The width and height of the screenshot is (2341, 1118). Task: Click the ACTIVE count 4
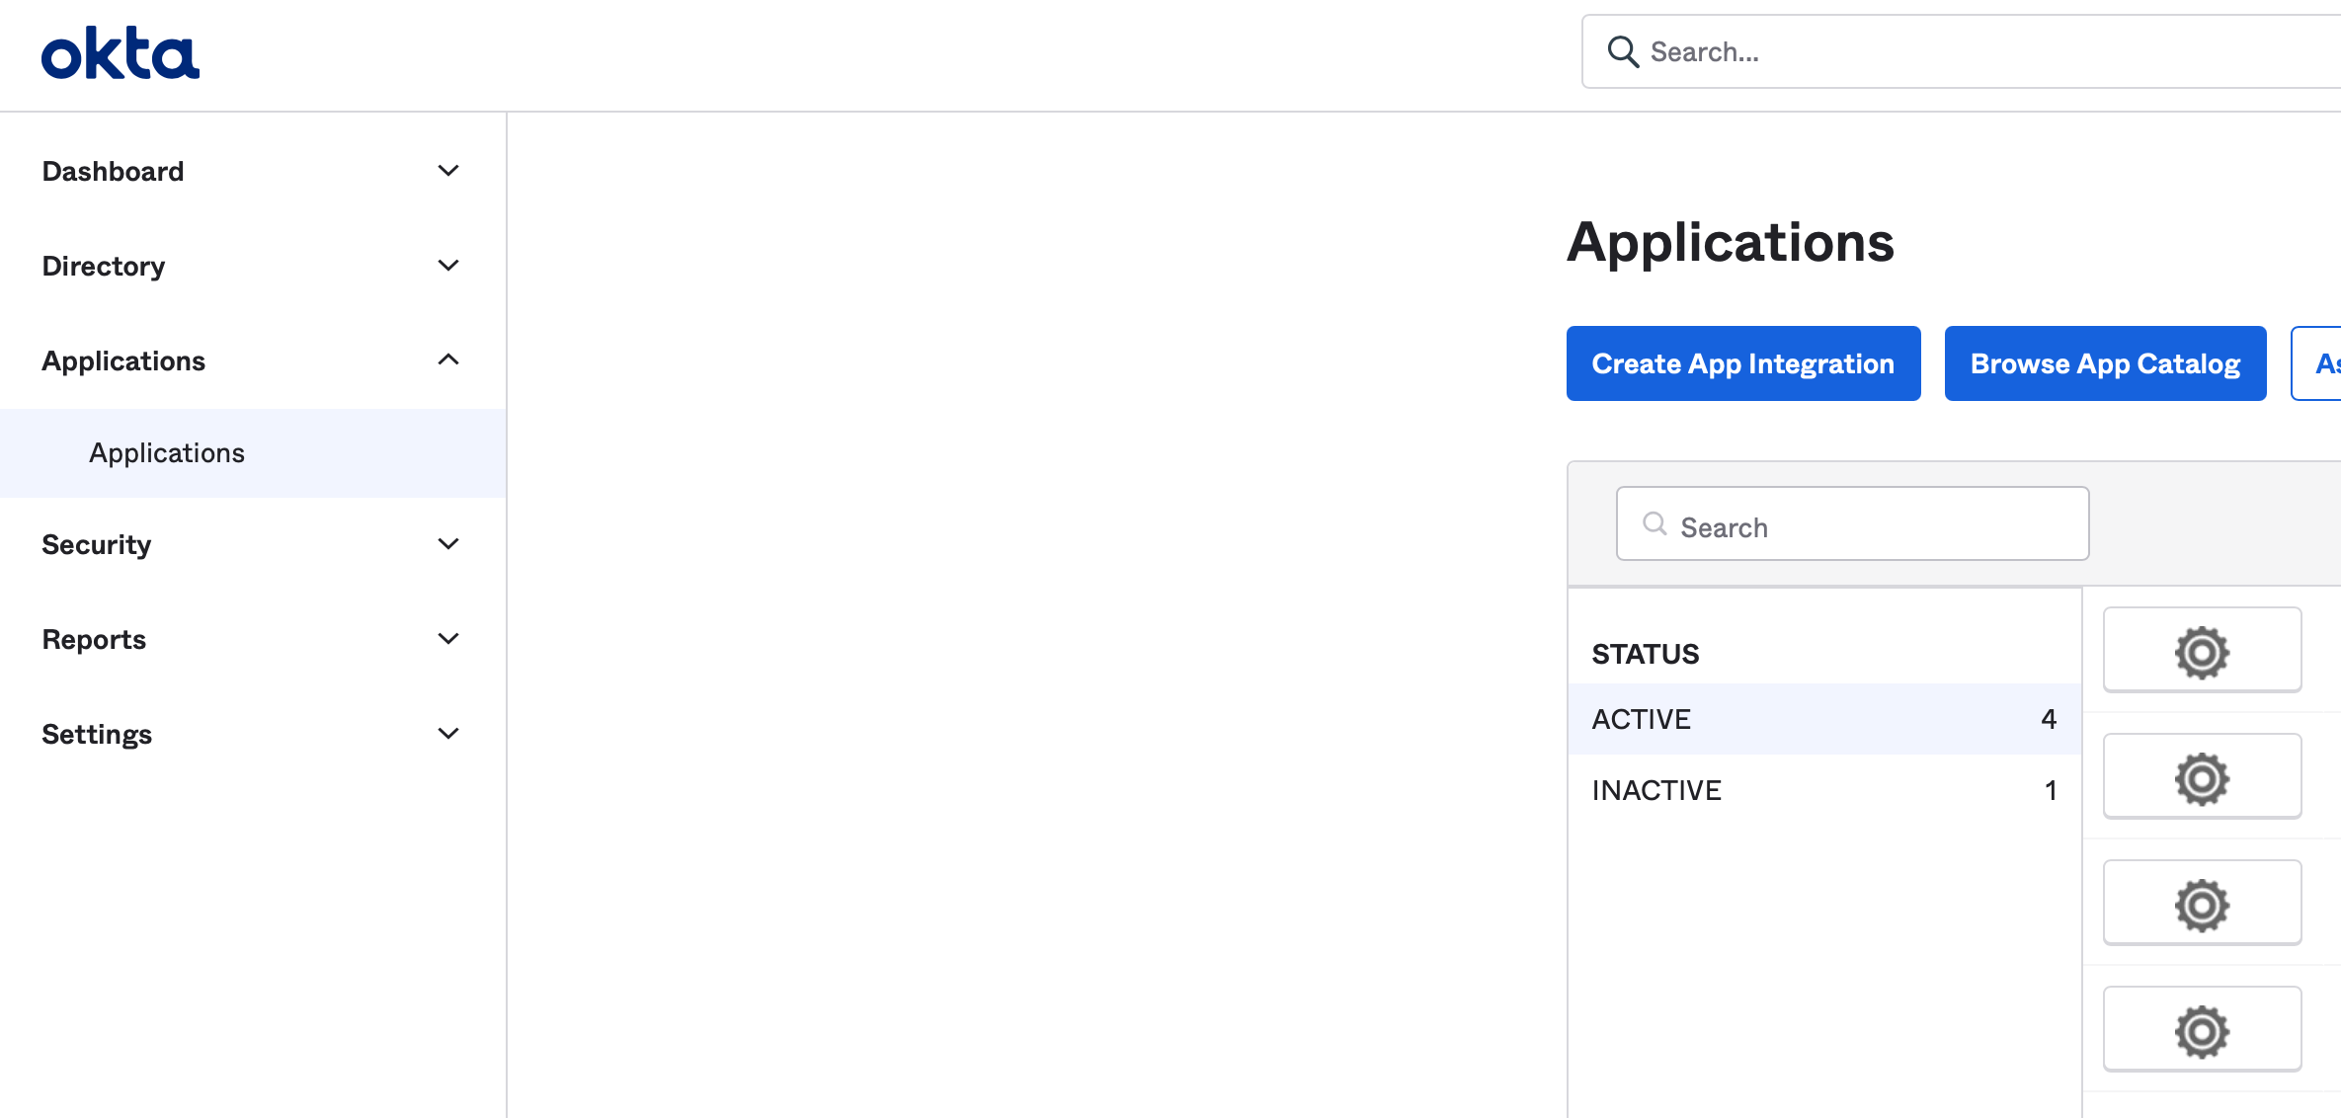click(x=2049, y=719)
